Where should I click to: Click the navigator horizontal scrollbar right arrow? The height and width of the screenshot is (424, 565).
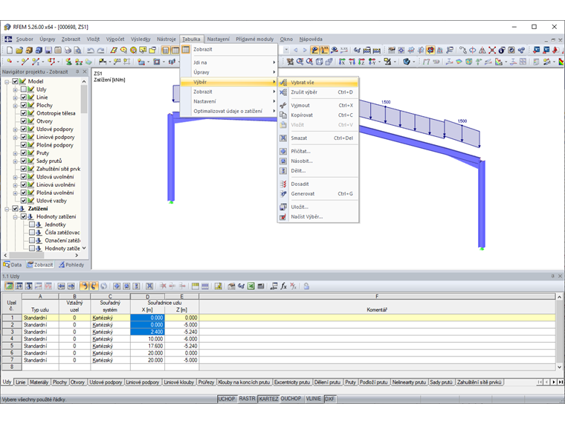[77, 255]
